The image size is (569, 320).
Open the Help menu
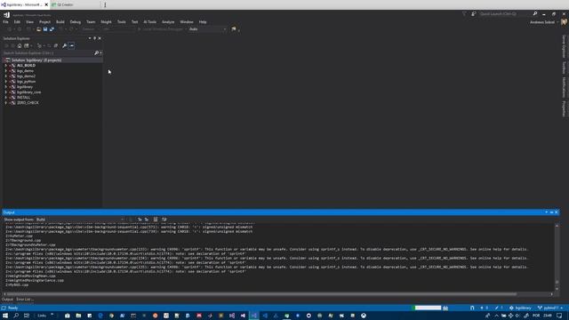203,21
